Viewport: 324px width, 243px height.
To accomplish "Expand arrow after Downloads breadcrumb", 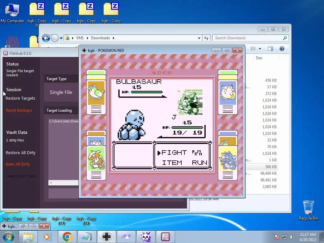I will [x=114, y=38].
